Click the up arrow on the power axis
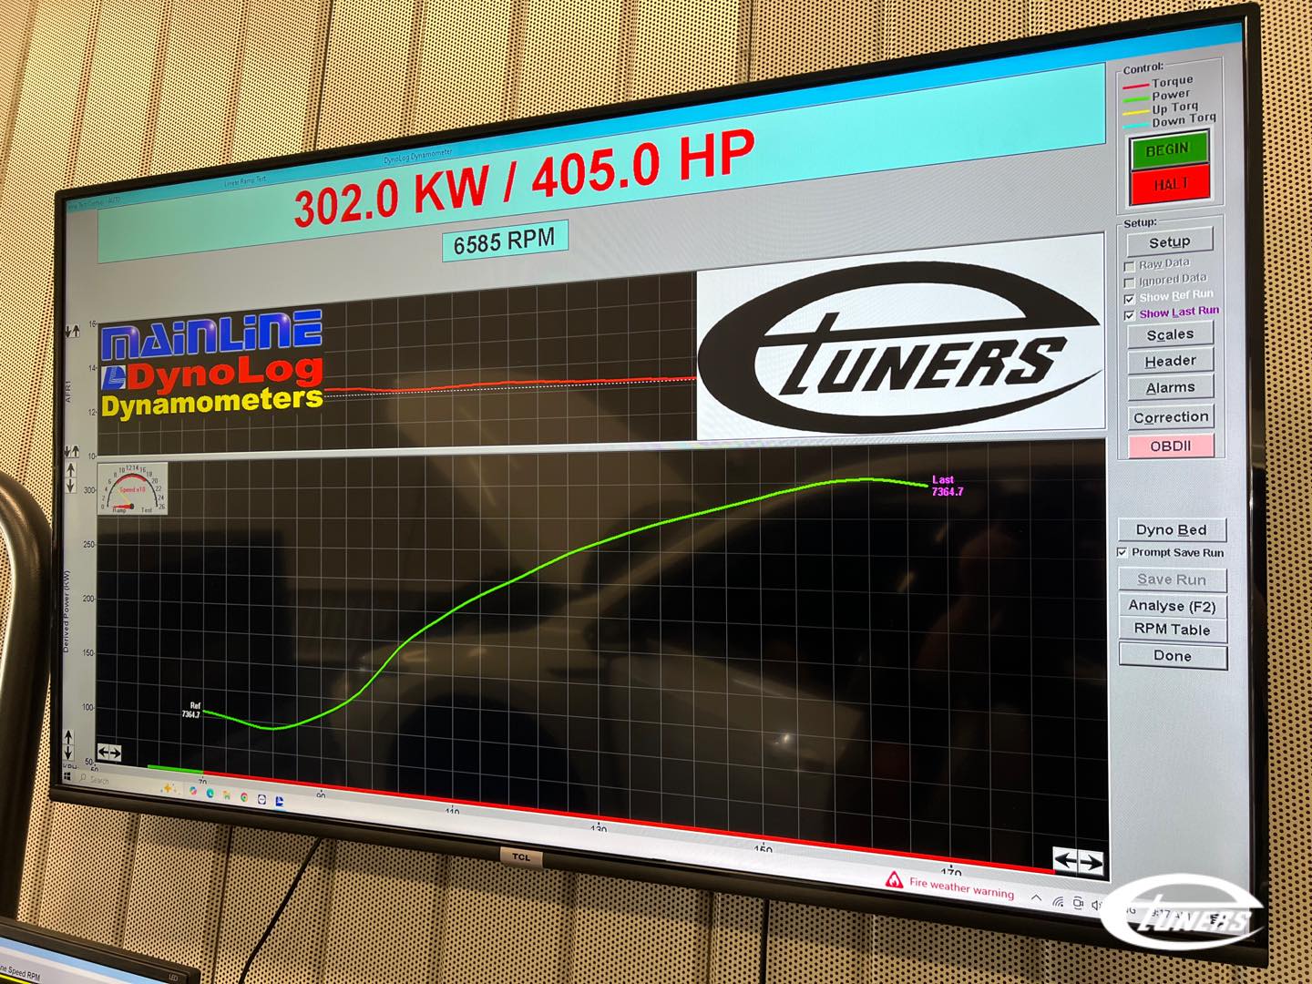1312x984 pixels. pyautogui.click(x=71, y=469)
